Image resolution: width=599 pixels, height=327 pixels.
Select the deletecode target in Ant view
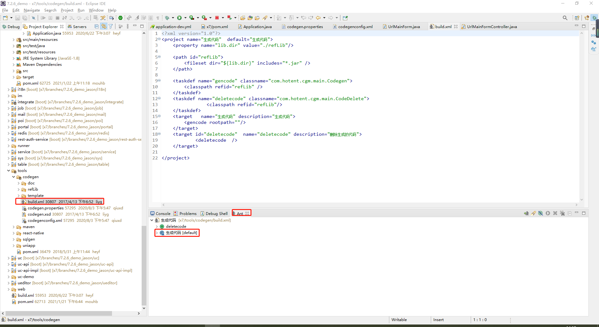(176, 227)
